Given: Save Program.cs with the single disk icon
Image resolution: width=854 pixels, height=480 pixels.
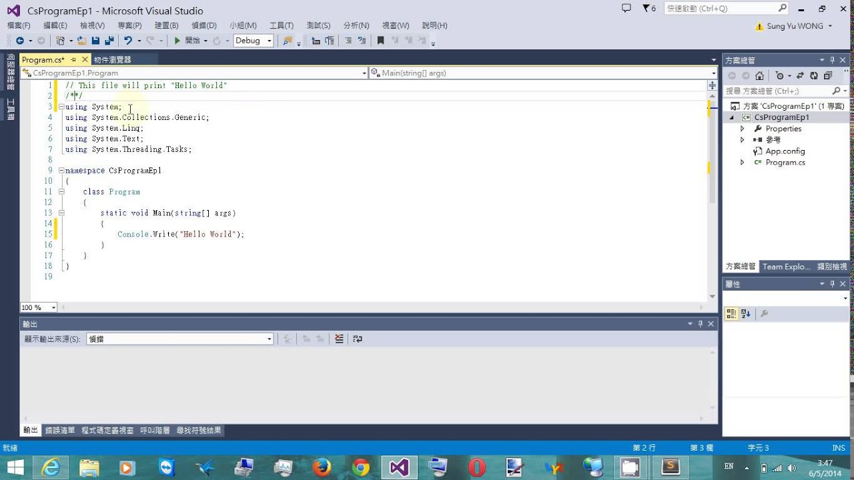Looking at the screenshot, I should [x=95, y=41].
